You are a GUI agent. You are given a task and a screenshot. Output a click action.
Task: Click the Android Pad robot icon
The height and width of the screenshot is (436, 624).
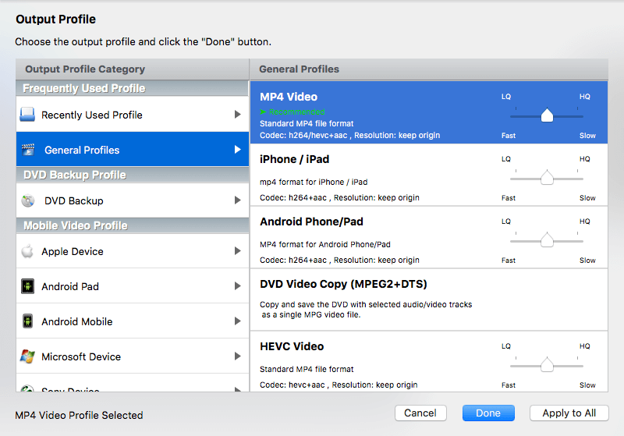(x=27, y=286)
